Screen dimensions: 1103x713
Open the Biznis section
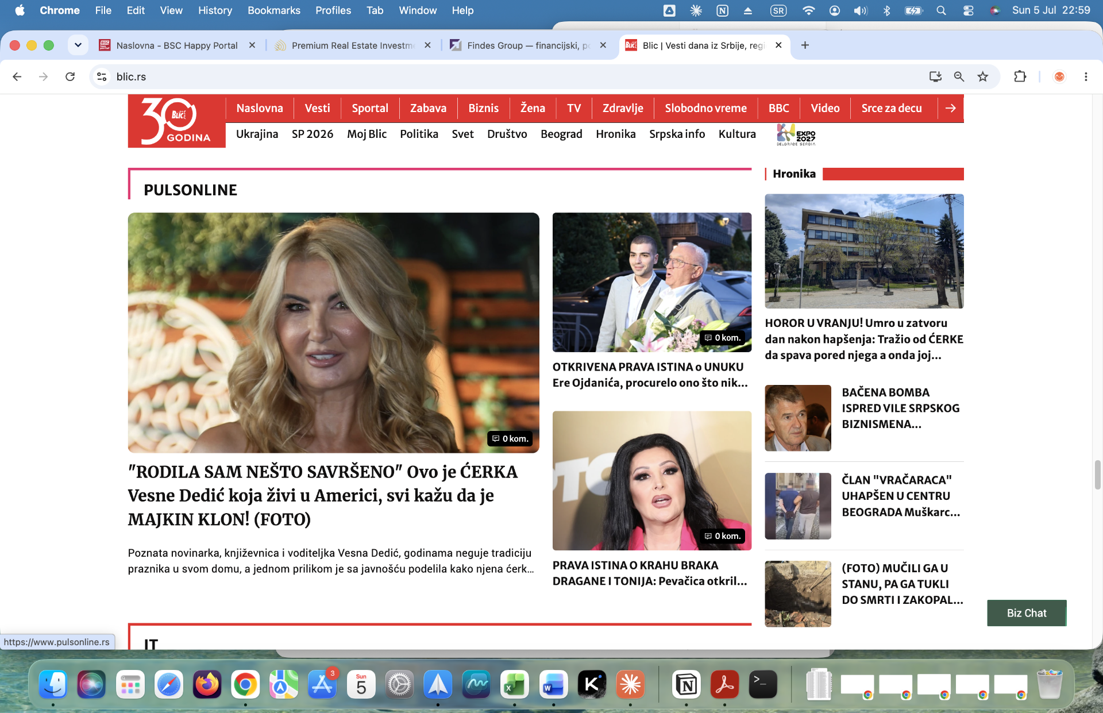tap(483, 108)
